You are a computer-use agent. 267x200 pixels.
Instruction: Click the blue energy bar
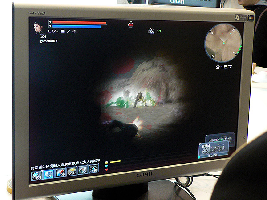[77, 27]
